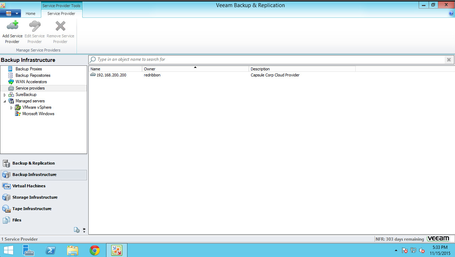Click the VMware vSphere icon in tree
The width and height of the screenshot is (455, 257).
(18, 107)
